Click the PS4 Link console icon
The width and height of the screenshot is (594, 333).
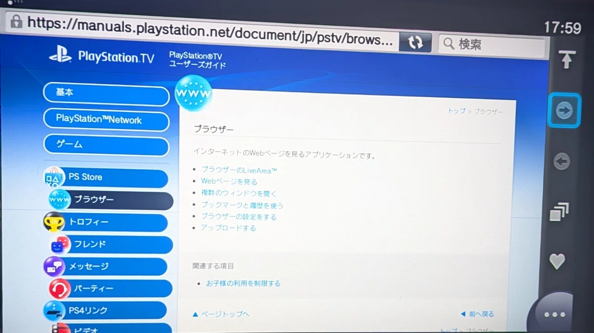pos(53,311)
